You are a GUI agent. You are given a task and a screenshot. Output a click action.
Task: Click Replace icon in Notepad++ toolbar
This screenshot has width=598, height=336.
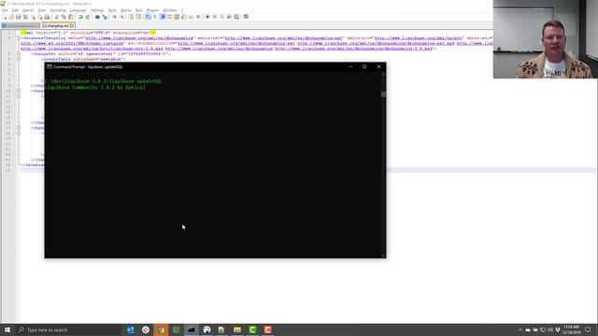(x=105, y=17)
